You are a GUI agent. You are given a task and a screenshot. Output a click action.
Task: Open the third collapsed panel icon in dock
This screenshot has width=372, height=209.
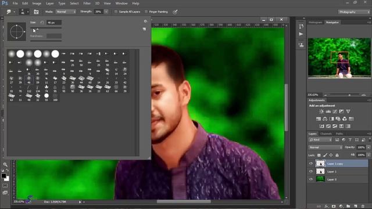coord(301,45)
